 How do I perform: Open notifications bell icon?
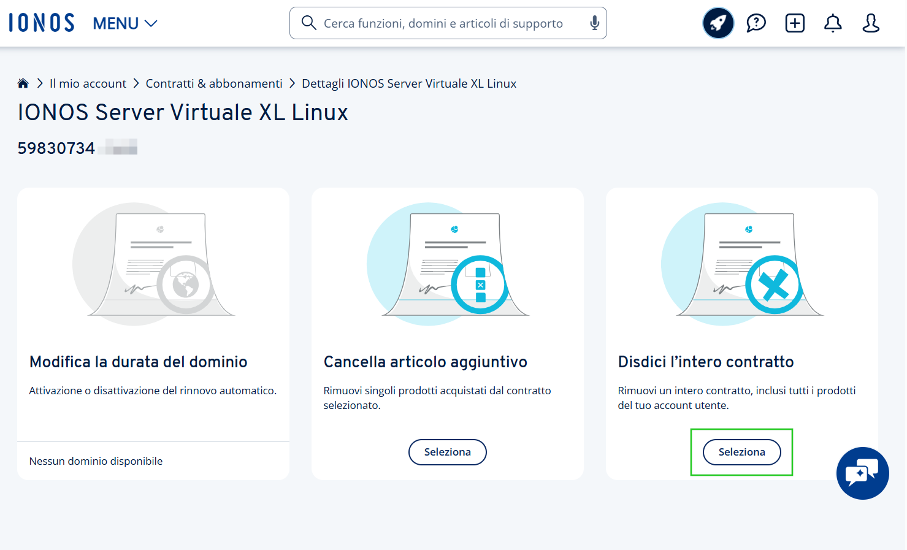[833, 23]
